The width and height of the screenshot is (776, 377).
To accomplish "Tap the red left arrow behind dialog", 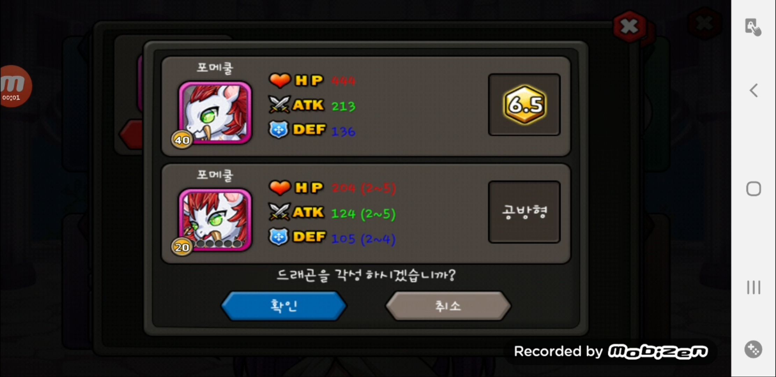I will pos(131,134).
